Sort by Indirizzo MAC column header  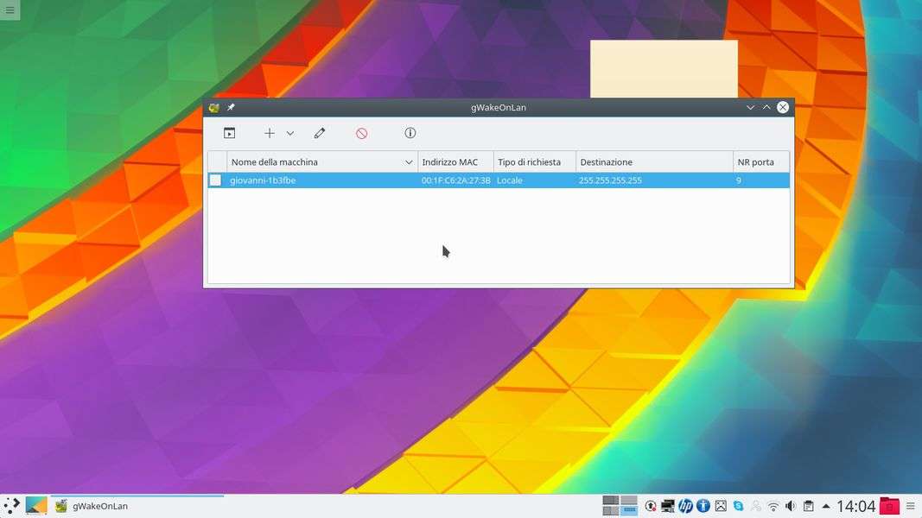point(455,162)
